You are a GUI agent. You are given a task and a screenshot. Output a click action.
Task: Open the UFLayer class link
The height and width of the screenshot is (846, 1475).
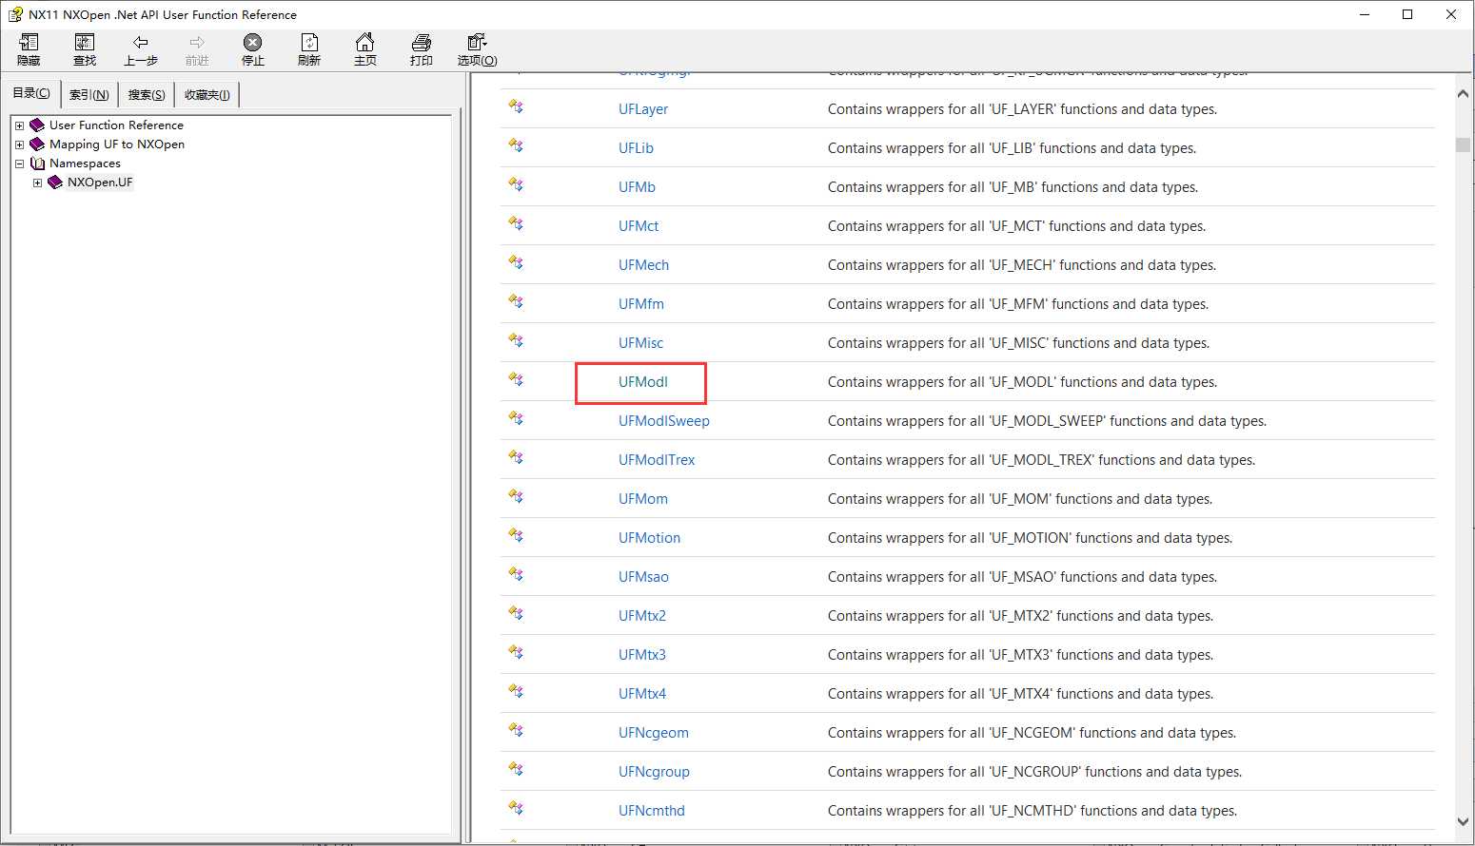click(x=643, y=109)
